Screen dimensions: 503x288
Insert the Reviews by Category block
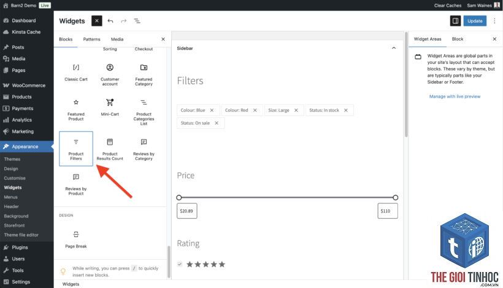pyautogui.click(x=144, y=149)
